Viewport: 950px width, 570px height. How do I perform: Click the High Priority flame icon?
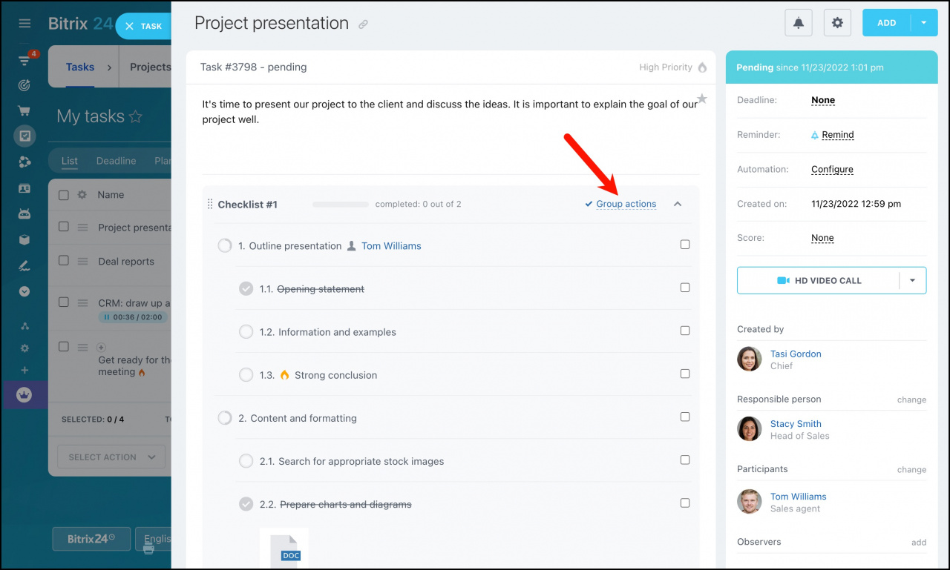point(701,67)
